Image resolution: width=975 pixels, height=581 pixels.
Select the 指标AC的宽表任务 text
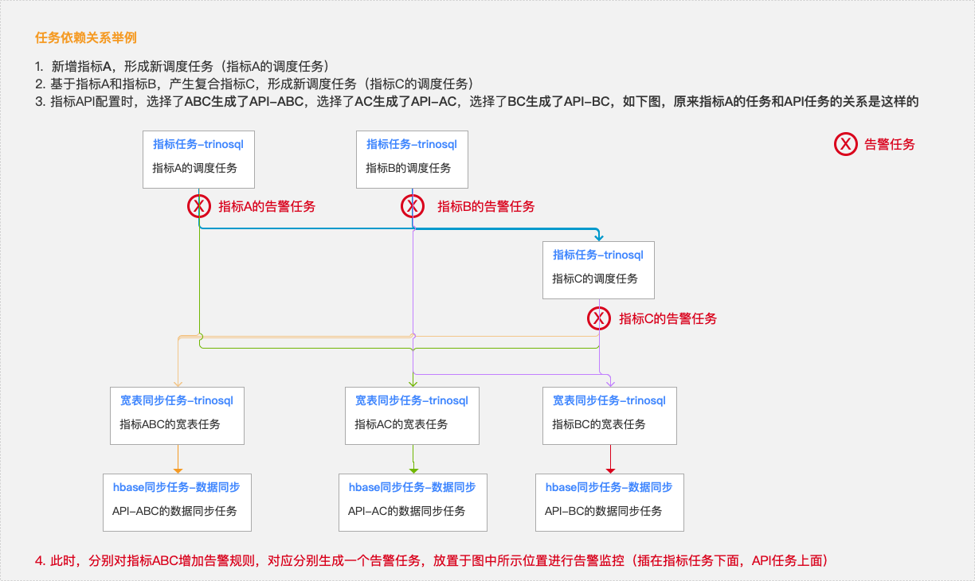(401, 424)
